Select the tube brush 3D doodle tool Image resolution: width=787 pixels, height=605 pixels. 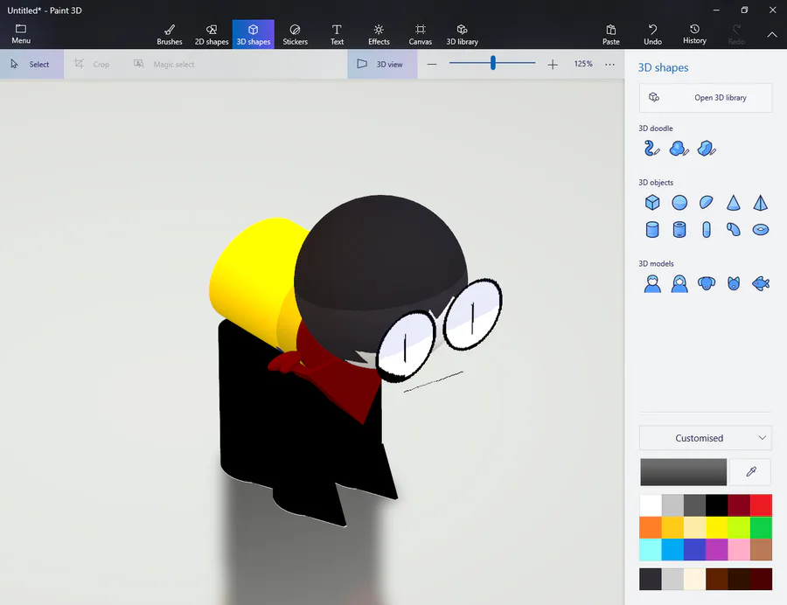pos(652,149)
